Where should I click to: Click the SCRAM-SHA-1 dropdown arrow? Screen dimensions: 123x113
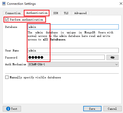tap(116, 65)
